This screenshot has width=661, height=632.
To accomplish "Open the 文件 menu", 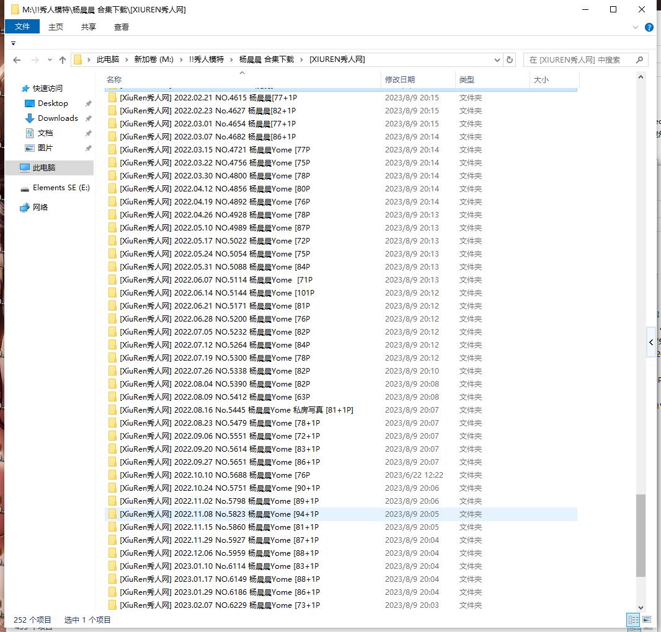I will [22, 27].
